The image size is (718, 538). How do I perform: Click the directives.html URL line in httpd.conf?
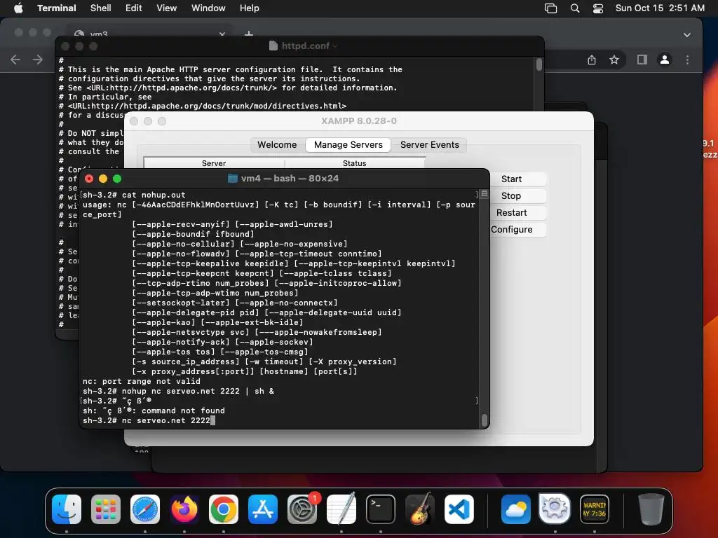coord(203,106)
